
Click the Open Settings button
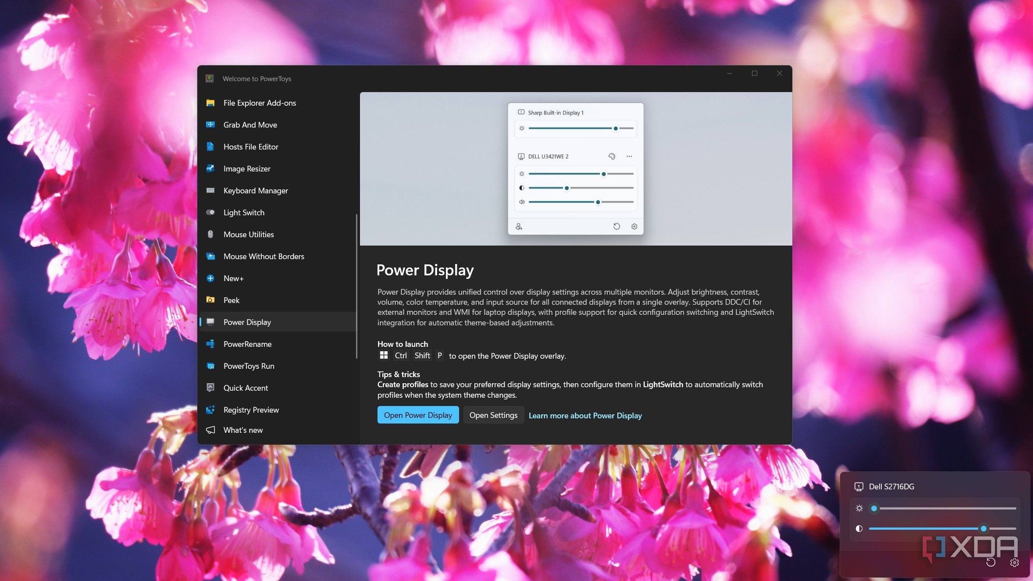pos(493,415)
